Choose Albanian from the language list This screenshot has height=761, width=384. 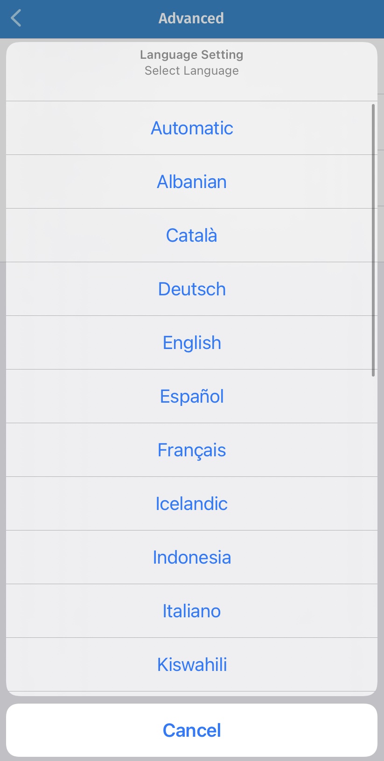pyautogui.click(x=192, y=182)
